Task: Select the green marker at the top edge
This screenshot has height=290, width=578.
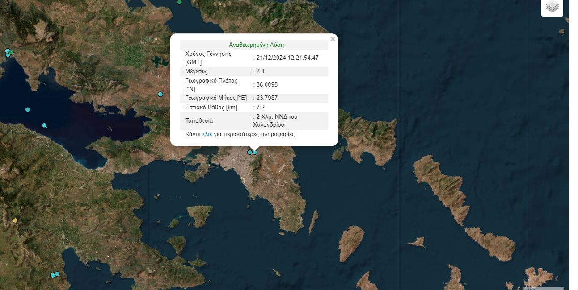Action: [180, 2]
